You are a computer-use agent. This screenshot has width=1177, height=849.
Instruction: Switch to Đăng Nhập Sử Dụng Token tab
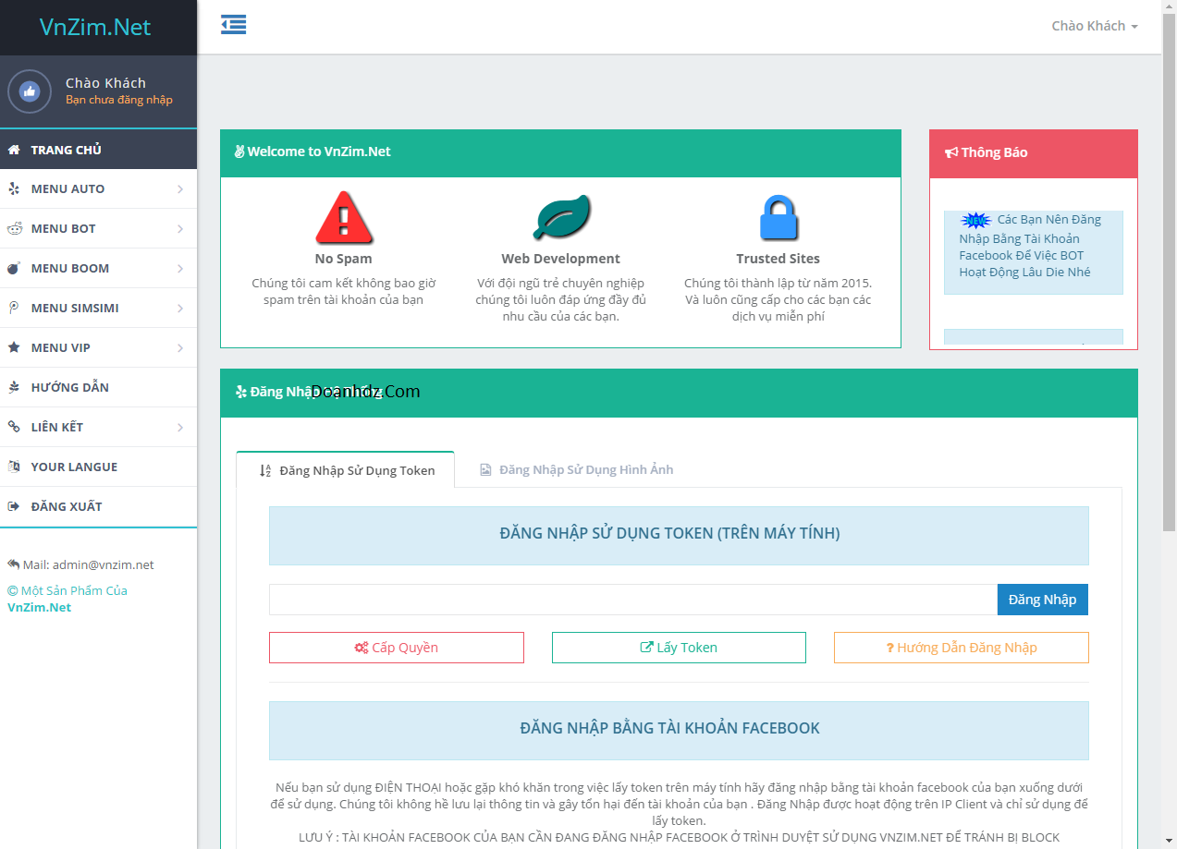[x=346, y=470]
